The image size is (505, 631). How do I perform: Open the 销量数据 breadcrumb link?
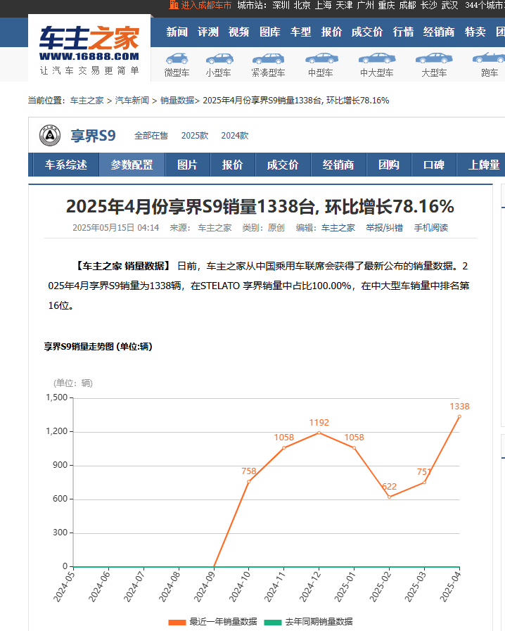(x=177, y=100)
